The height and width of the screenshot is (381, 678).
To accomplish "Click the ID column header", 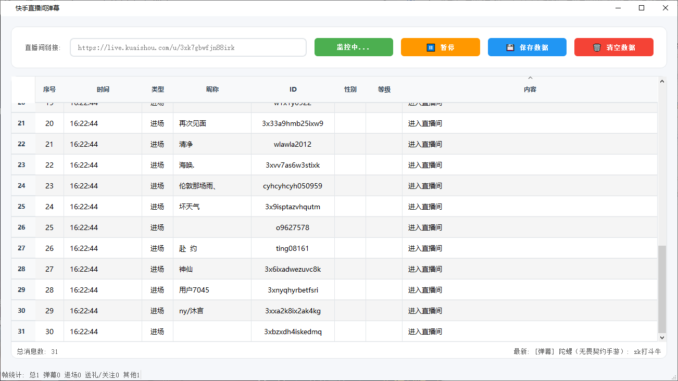I will point(293,90).
